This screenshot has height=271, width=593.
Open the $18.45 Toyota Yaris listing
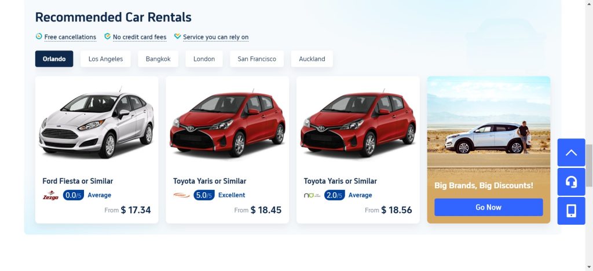[227, 149]
